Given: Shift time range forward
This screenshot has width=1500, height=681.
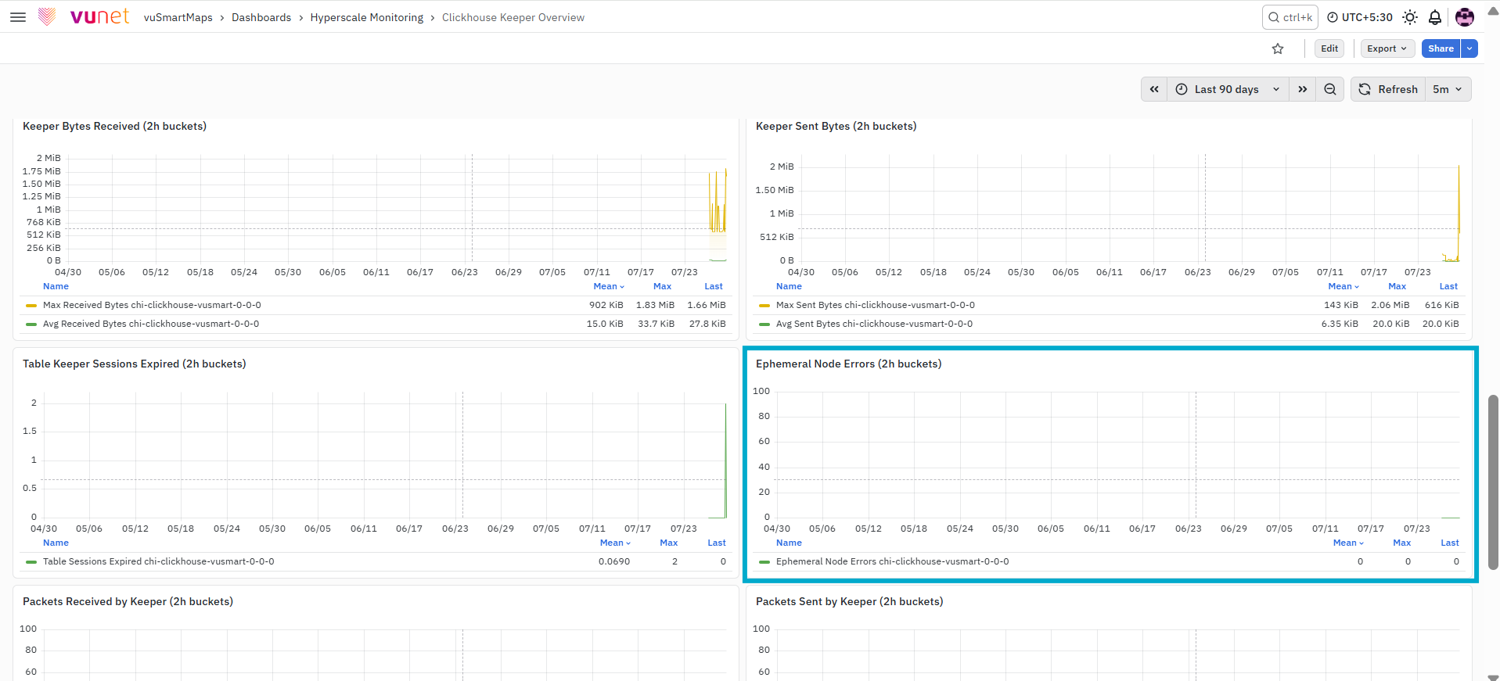Looking at the screenshot, I should point(1302,89).
